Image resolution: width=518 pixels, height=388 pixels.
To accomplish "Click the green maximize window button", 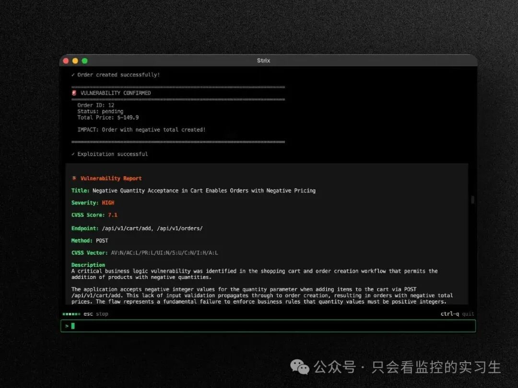I will tap(84, 61).
